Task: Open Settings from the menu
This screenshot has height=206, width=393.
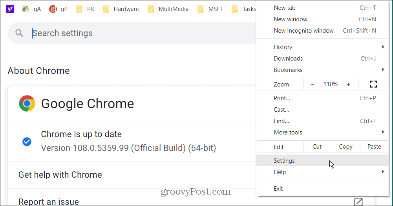Action: pos(322,160)
